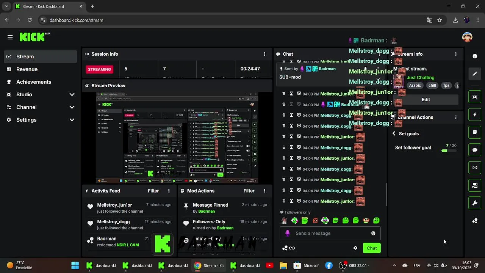Open Session Info three-dot menu
This screenshot has width=485, height=273.
click(264, 54)
